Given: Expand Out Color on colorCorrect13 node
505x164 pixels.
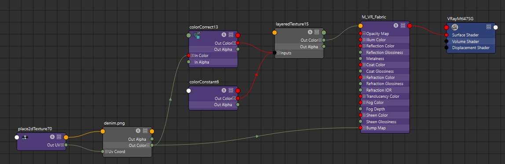Looking at the screenshot, I should click(234, 43).
